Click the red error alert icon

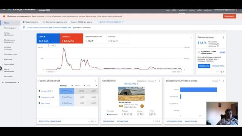tap(4, 16)
